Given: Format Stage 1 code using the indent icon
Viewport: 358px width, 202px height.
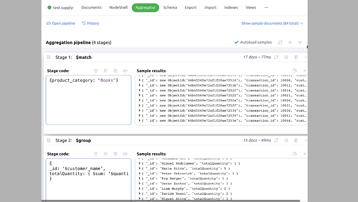Looking at the screenshot, I should [x=106, y=71].
